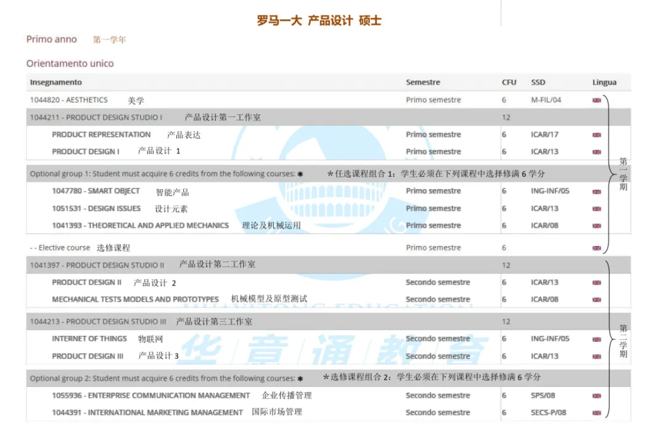
Task: Click the English flag in the PRODUCT DESIGN II row
Action: click(596, 282)
